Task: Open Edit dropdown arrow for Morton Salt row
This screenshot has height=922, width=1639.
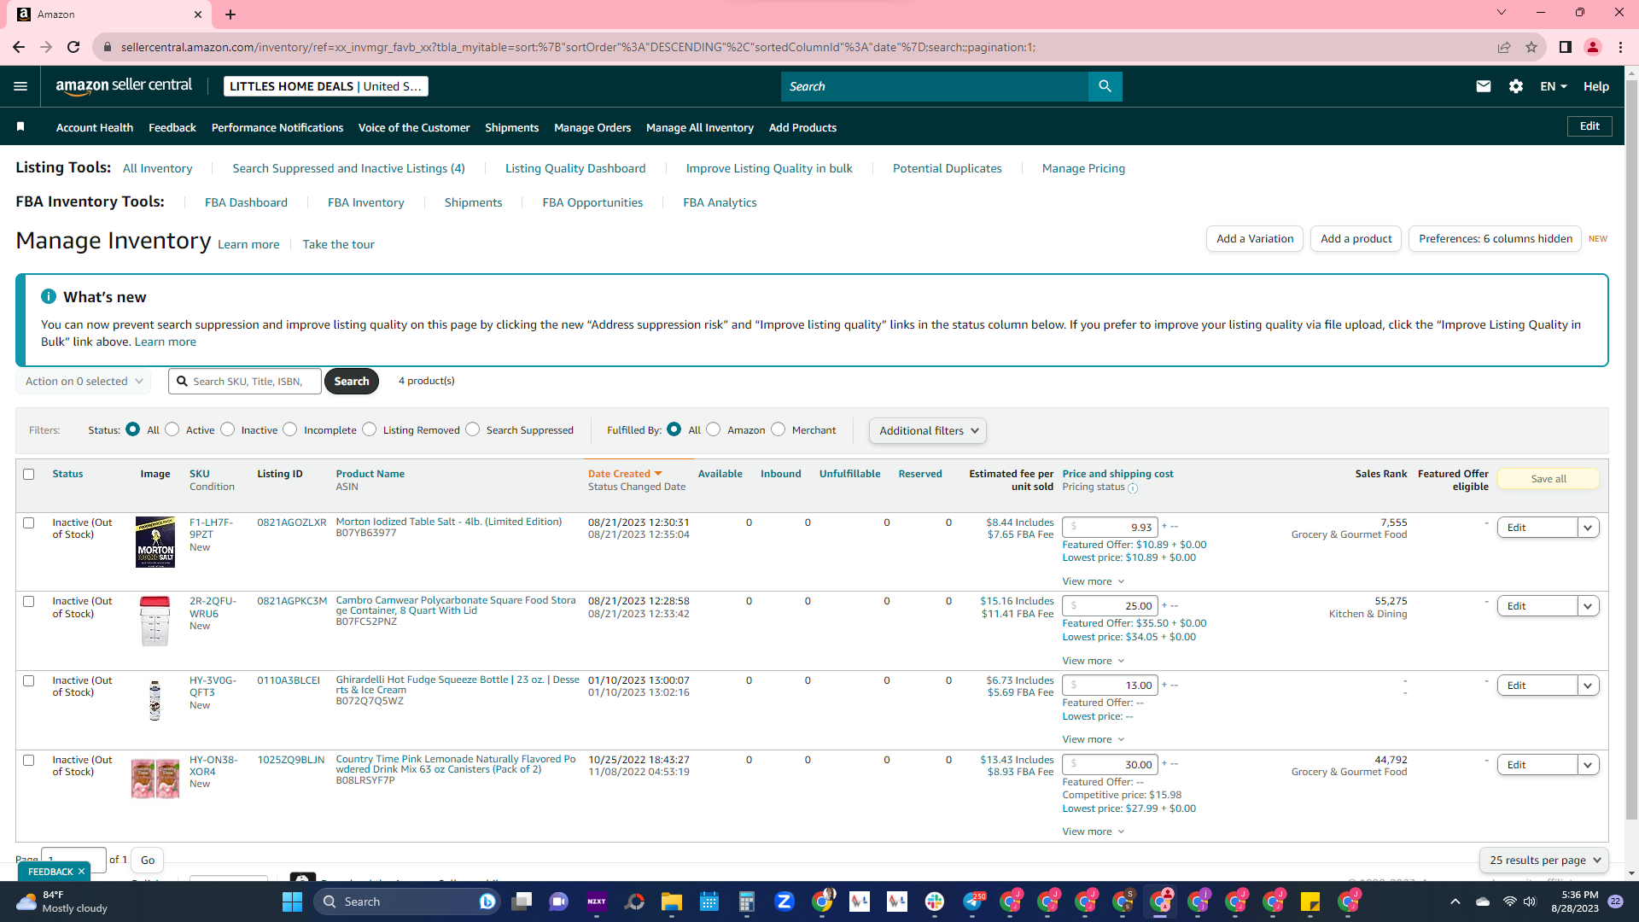Action: click(x=1588, y=528)
